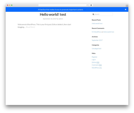Click the September 24, 2017 post date
This screenshot has height=113, width=134.
point(50,19)
